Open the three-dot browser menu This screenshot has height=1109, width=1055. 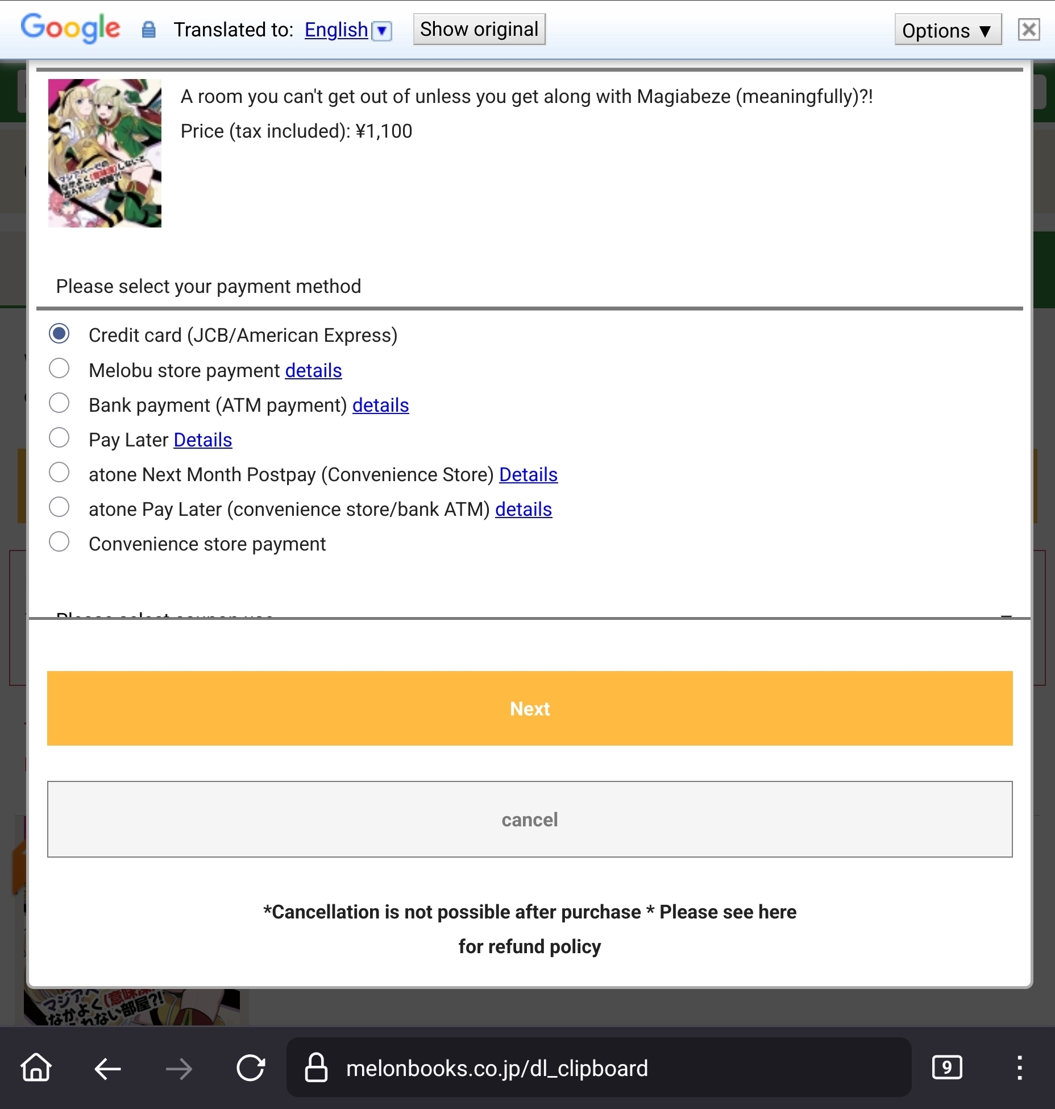coord(1020,1067)
